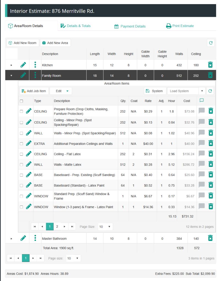Go to first page of job items

(35, 226)
